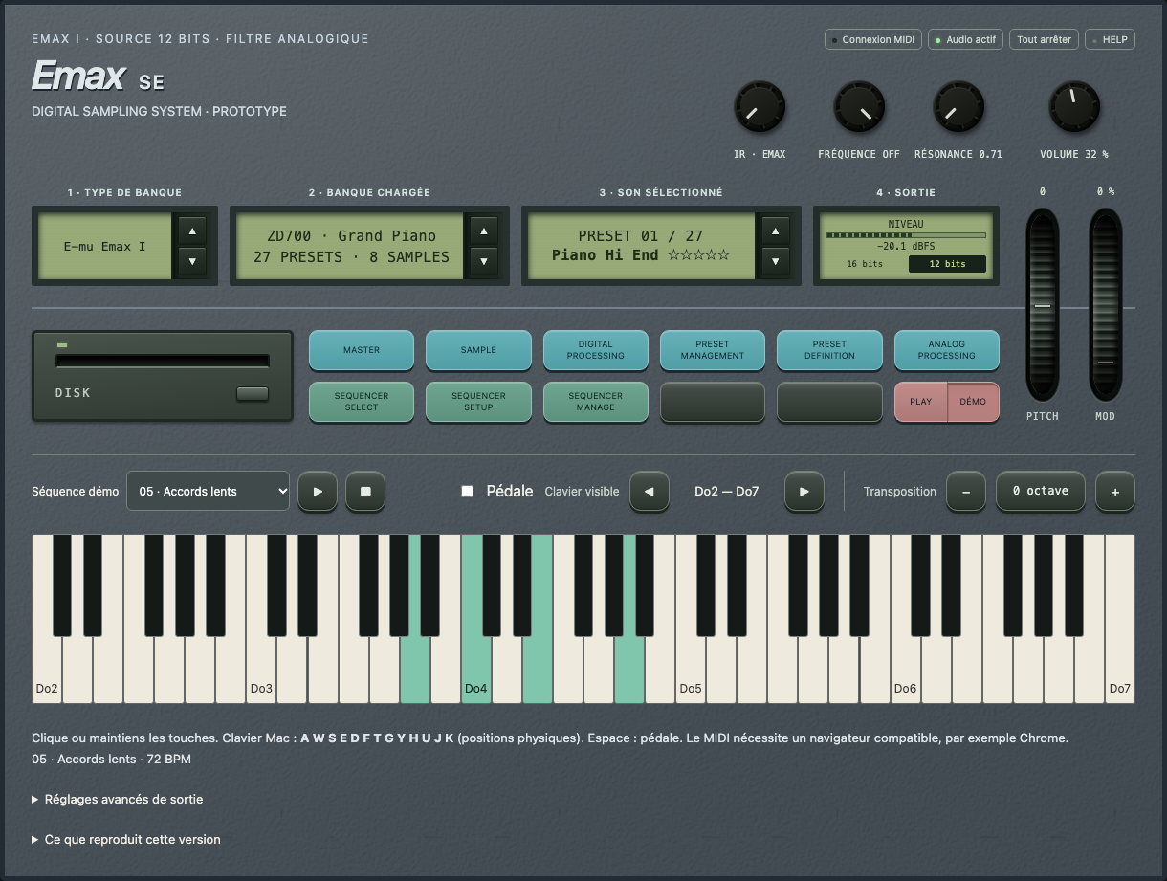This screenshot has width=1167, height=881.
Task: Switch the output to 16 bits
Action: tap(865, 264)
